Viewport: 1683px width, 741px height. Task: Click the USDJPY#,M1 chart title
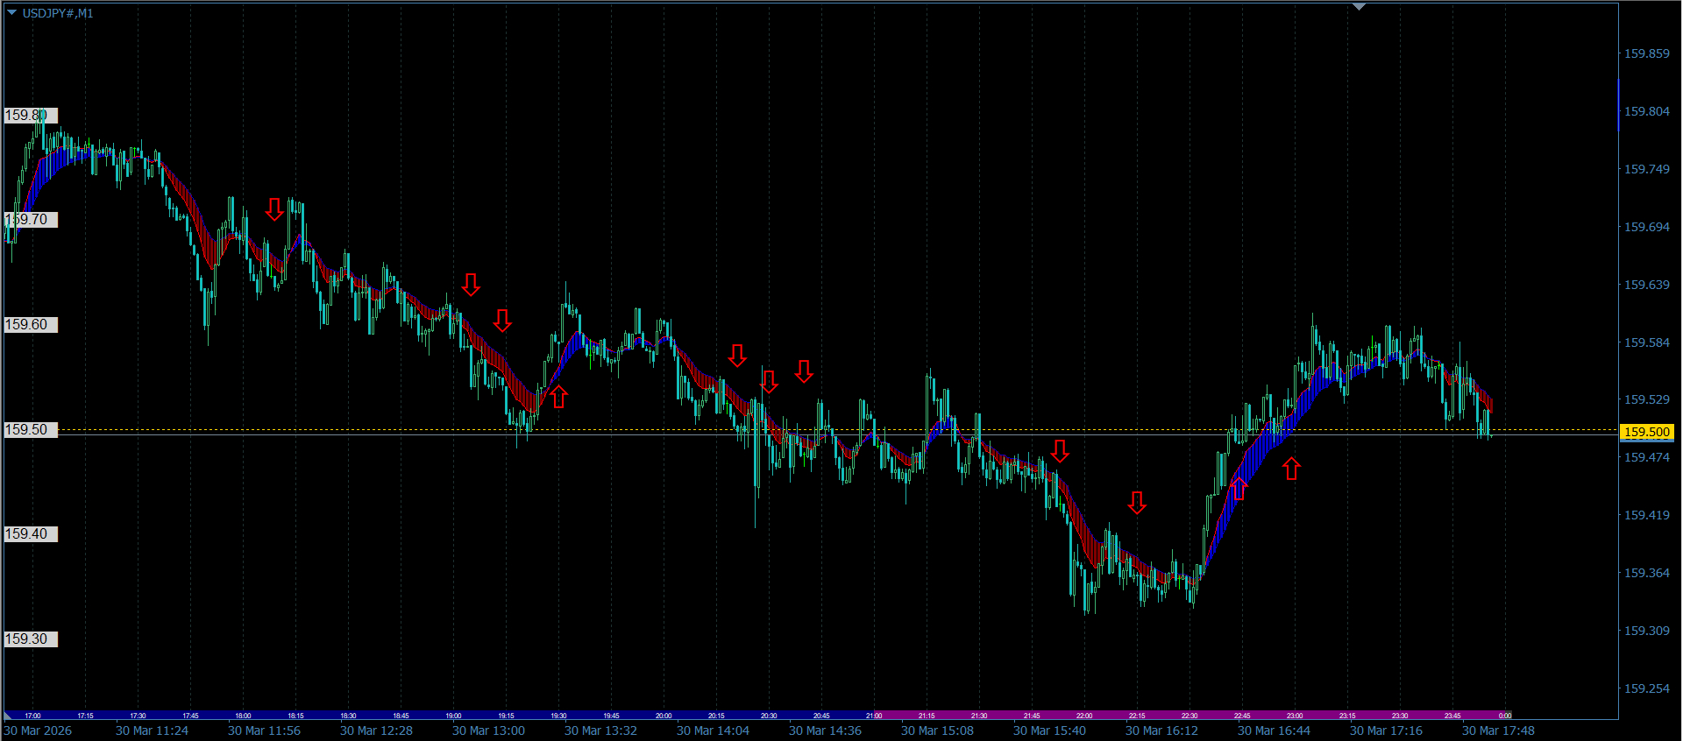[x=58, y=13]
